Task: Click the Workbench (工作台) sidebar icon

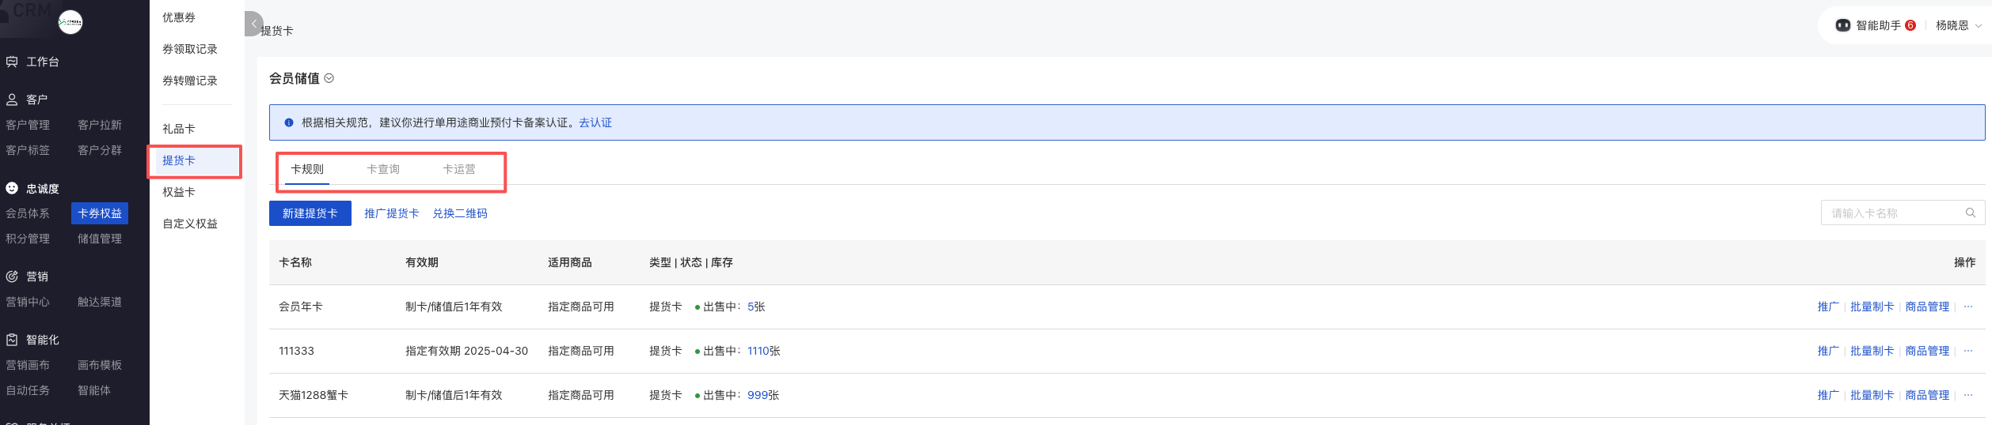Action: click(12, 62)
